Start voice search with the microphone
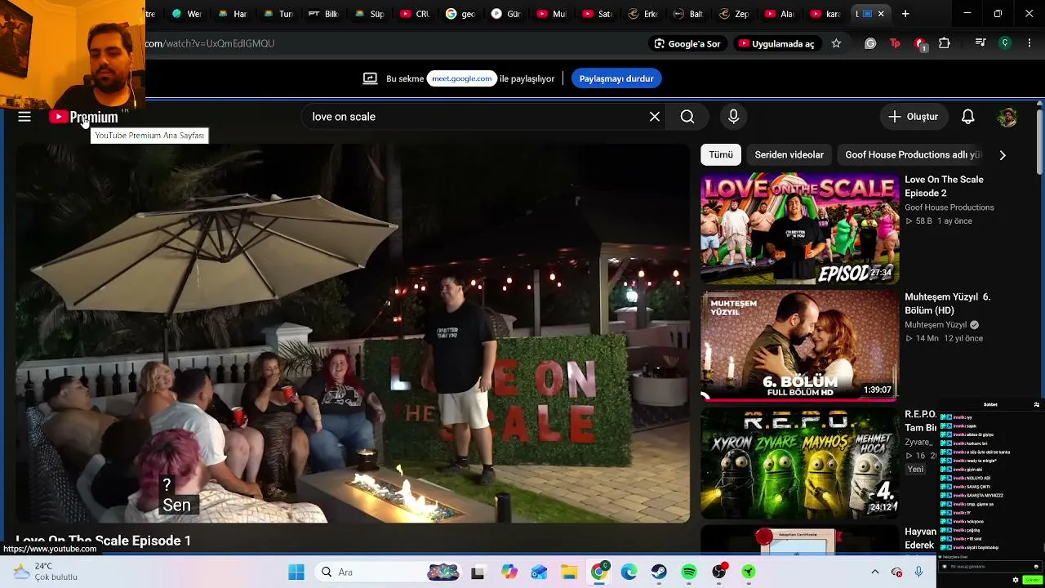1045x588 pixels. pyautogui.click(x=733, y=117)
